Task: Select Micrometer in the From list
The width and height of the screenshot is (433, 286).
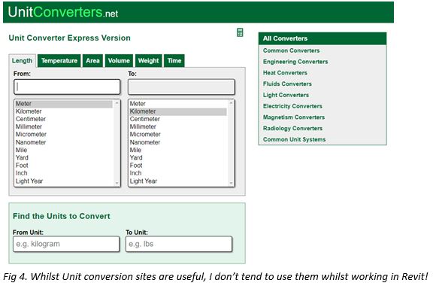Action: point(64,135)
